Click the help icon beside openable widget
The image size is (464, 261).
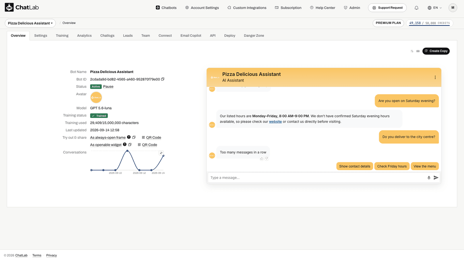point(125,145)
